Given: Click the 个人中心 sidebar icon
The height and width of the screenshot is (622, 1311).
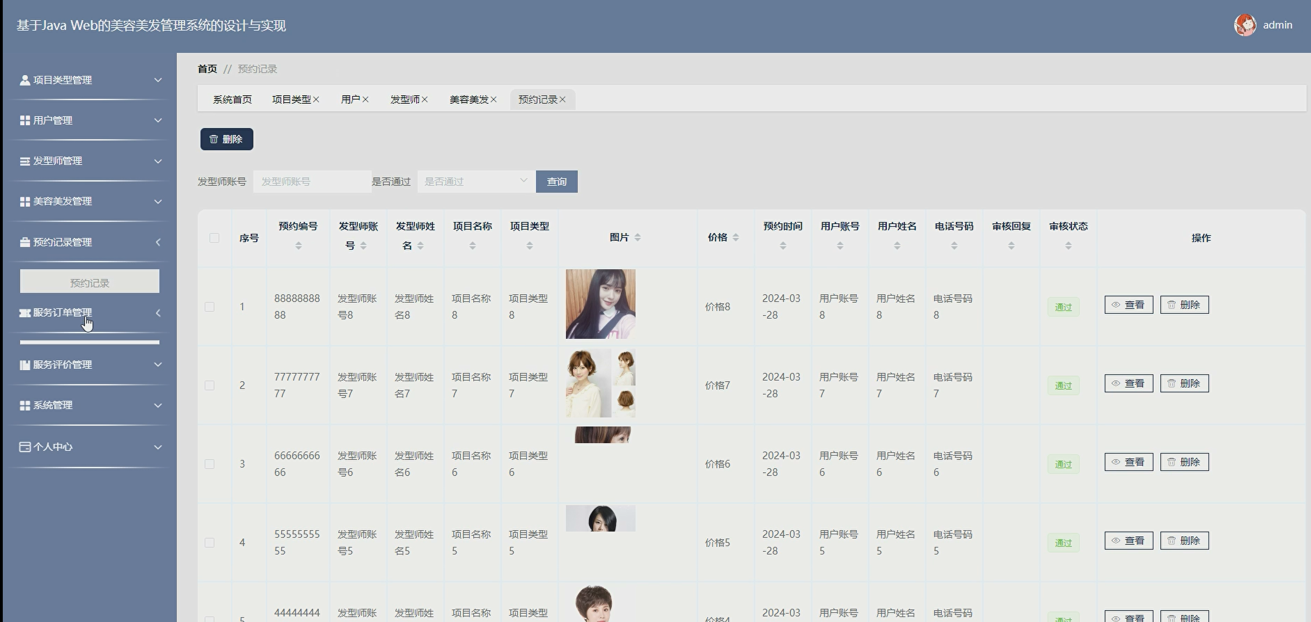Looking at the screenshot, I should 25,447.
